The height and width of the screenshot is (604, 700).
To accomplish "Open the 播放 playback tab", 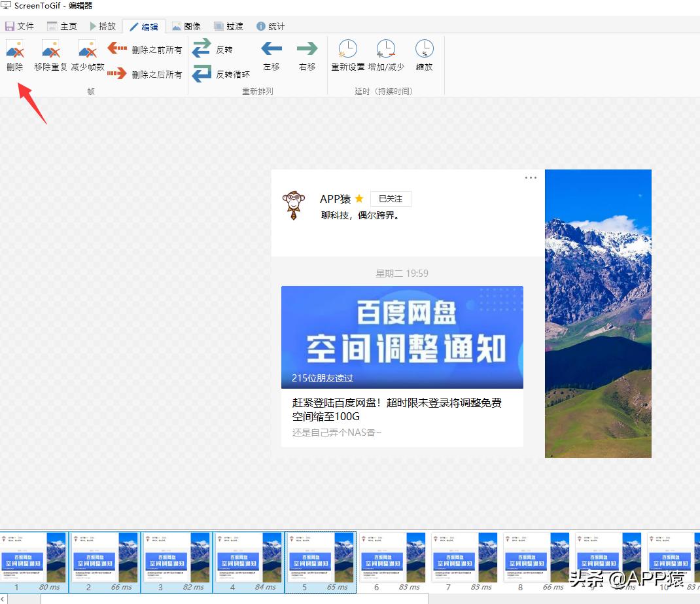I will 103,26.
